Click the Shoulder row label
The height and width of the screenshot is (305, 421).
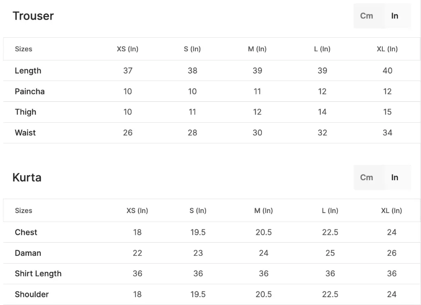point(32,294)
